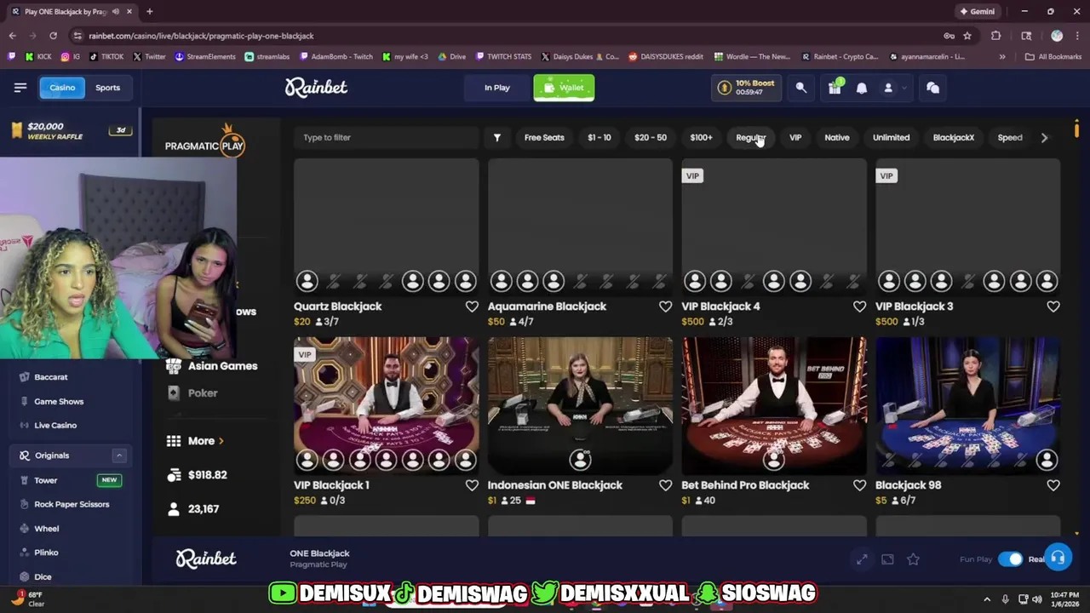Click the In Play button
This screenshot has height=613, width=1090.
pyautogui.click(x=497, y=88)
